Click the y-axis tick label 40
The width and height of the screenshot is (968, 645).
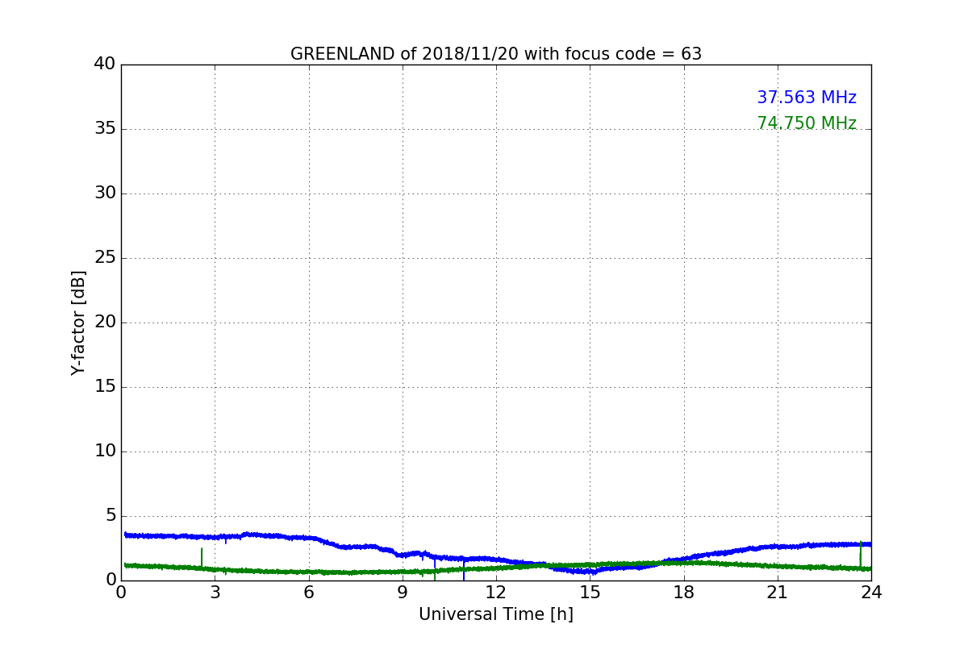[105, 64]
